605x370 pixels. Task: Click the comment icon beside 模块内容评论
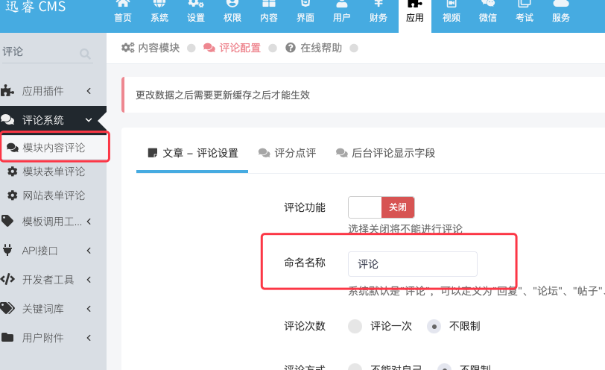coord(13,148)
